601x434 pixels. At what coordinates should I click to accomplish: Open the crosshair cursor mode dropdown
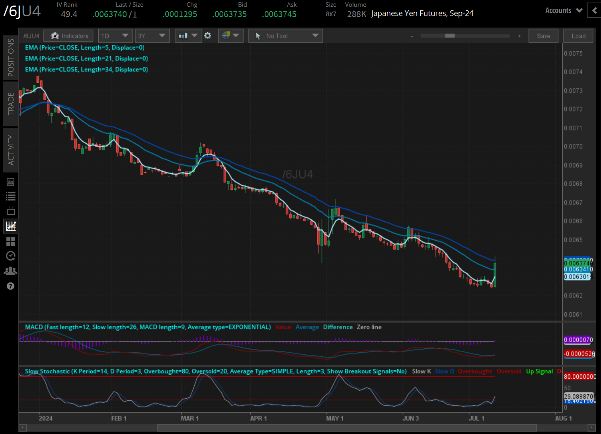pos(230,36)
